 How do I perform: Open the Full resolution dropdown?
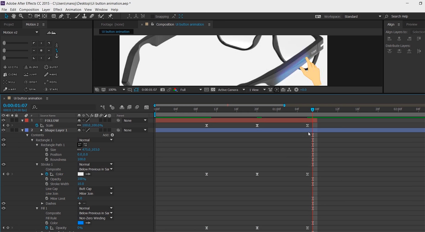click(191, 90)
